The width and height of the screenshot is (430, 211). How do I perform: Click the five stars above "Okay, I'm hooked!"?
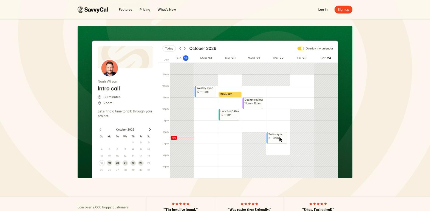point(318,204)
